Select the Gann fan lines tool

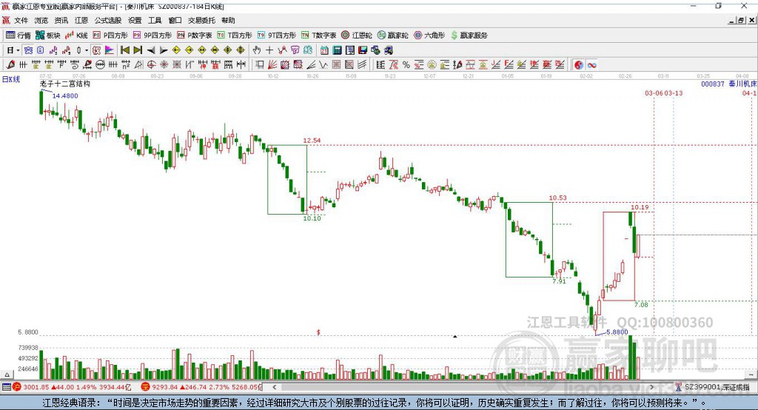click(x=272, y=64)
